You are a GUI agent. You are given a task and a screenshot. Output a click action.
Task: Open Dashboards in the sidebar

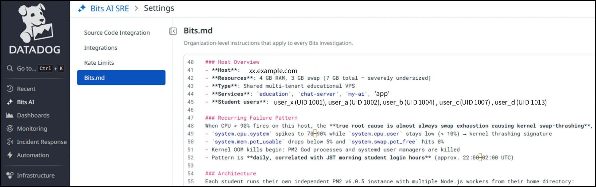tap(33, 115)
